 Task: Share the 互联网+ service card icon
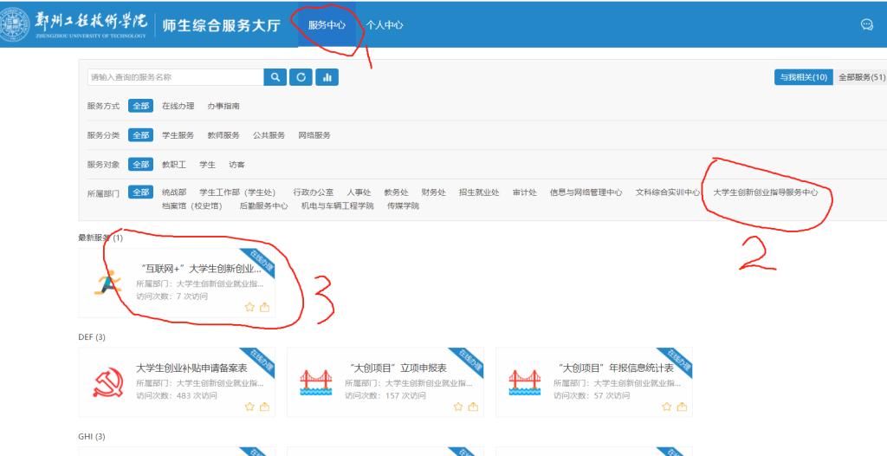point(265,307)
